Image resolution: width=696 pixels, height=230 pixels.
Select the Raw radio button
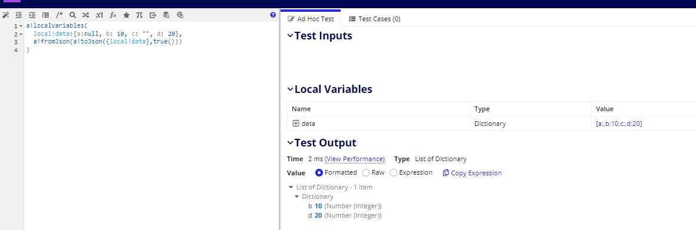pyautogui.click(x=366, y=173)
